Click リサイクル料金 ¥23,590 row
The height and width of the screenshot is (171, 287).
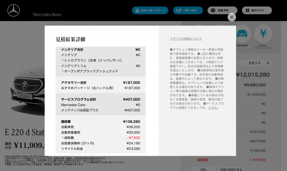(100, 149)
